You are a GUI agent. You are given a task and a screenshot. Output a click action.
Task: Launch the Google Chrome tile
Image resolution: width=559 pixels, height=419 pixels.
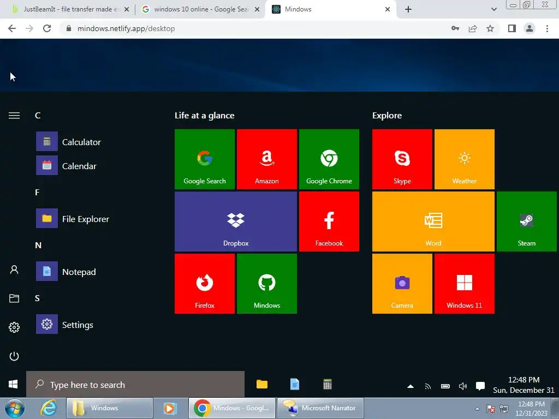pos(329,159)
